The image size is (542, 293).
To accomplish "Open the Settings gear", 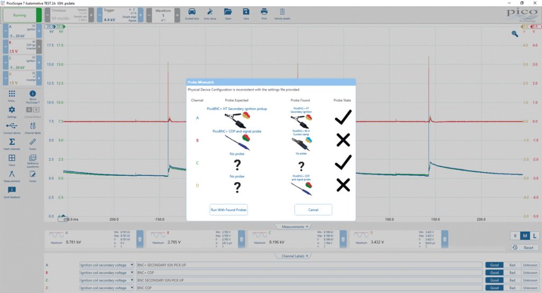I will [x=12, y=112].
